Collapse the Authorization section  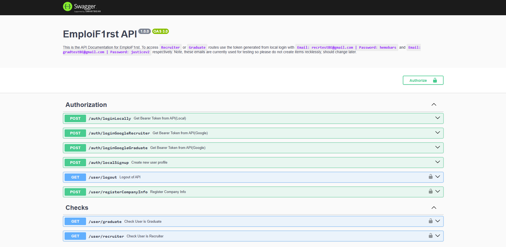[434, 105]
